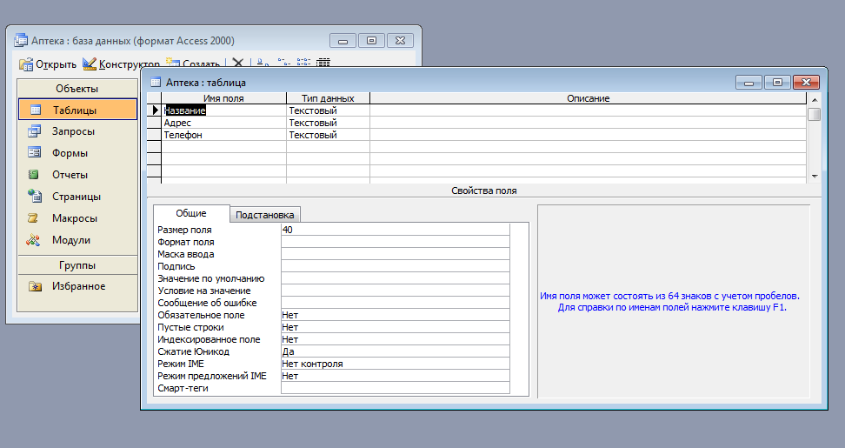Switch to the Подстановка tab
Image resolution: width=845 pixels, height=448 pixels.
[264, 215]
